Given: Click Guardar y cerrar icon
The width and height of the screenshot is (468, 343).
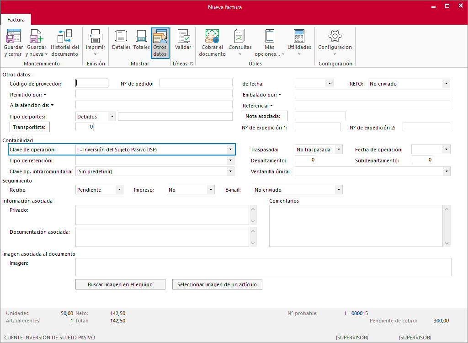Looking at the screenshot, I should [13, 36].
